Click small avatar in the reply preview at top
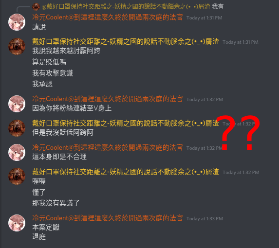This screenshot has height=248, width=279. [36, 7]
